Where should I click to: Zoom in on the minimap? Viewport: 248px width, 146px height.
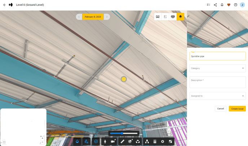pyautogui.click(x=43, y=138)
